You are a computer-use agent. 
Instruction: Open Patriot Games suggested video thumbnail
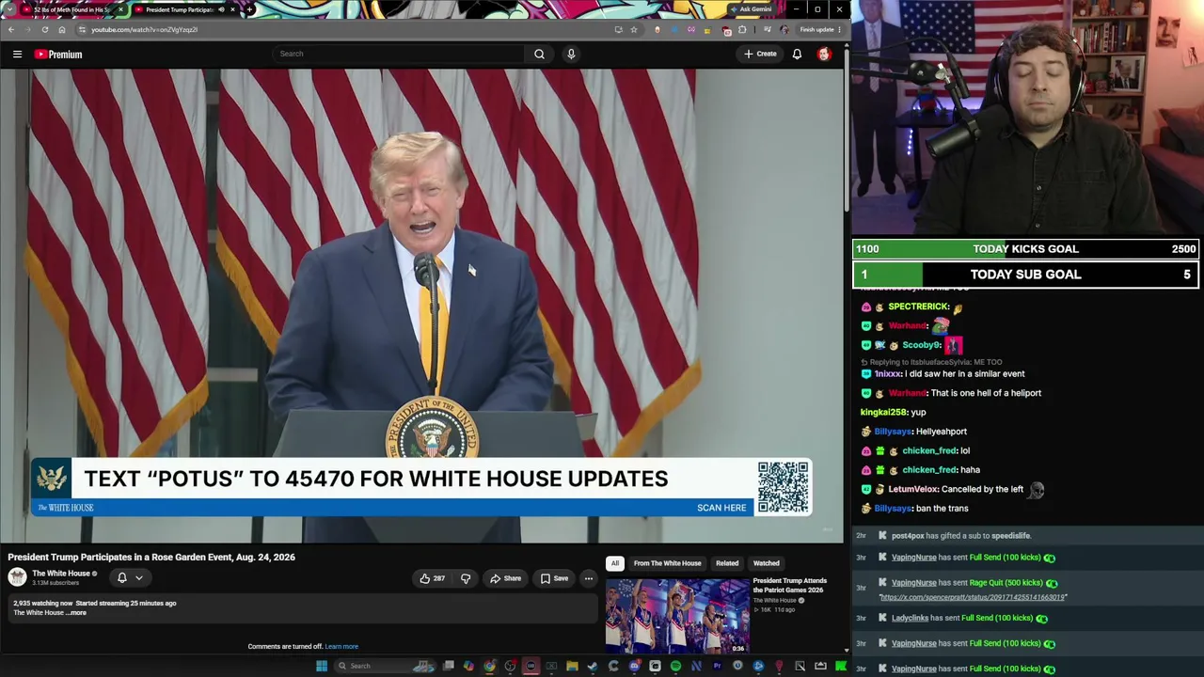tap(677, 616)
